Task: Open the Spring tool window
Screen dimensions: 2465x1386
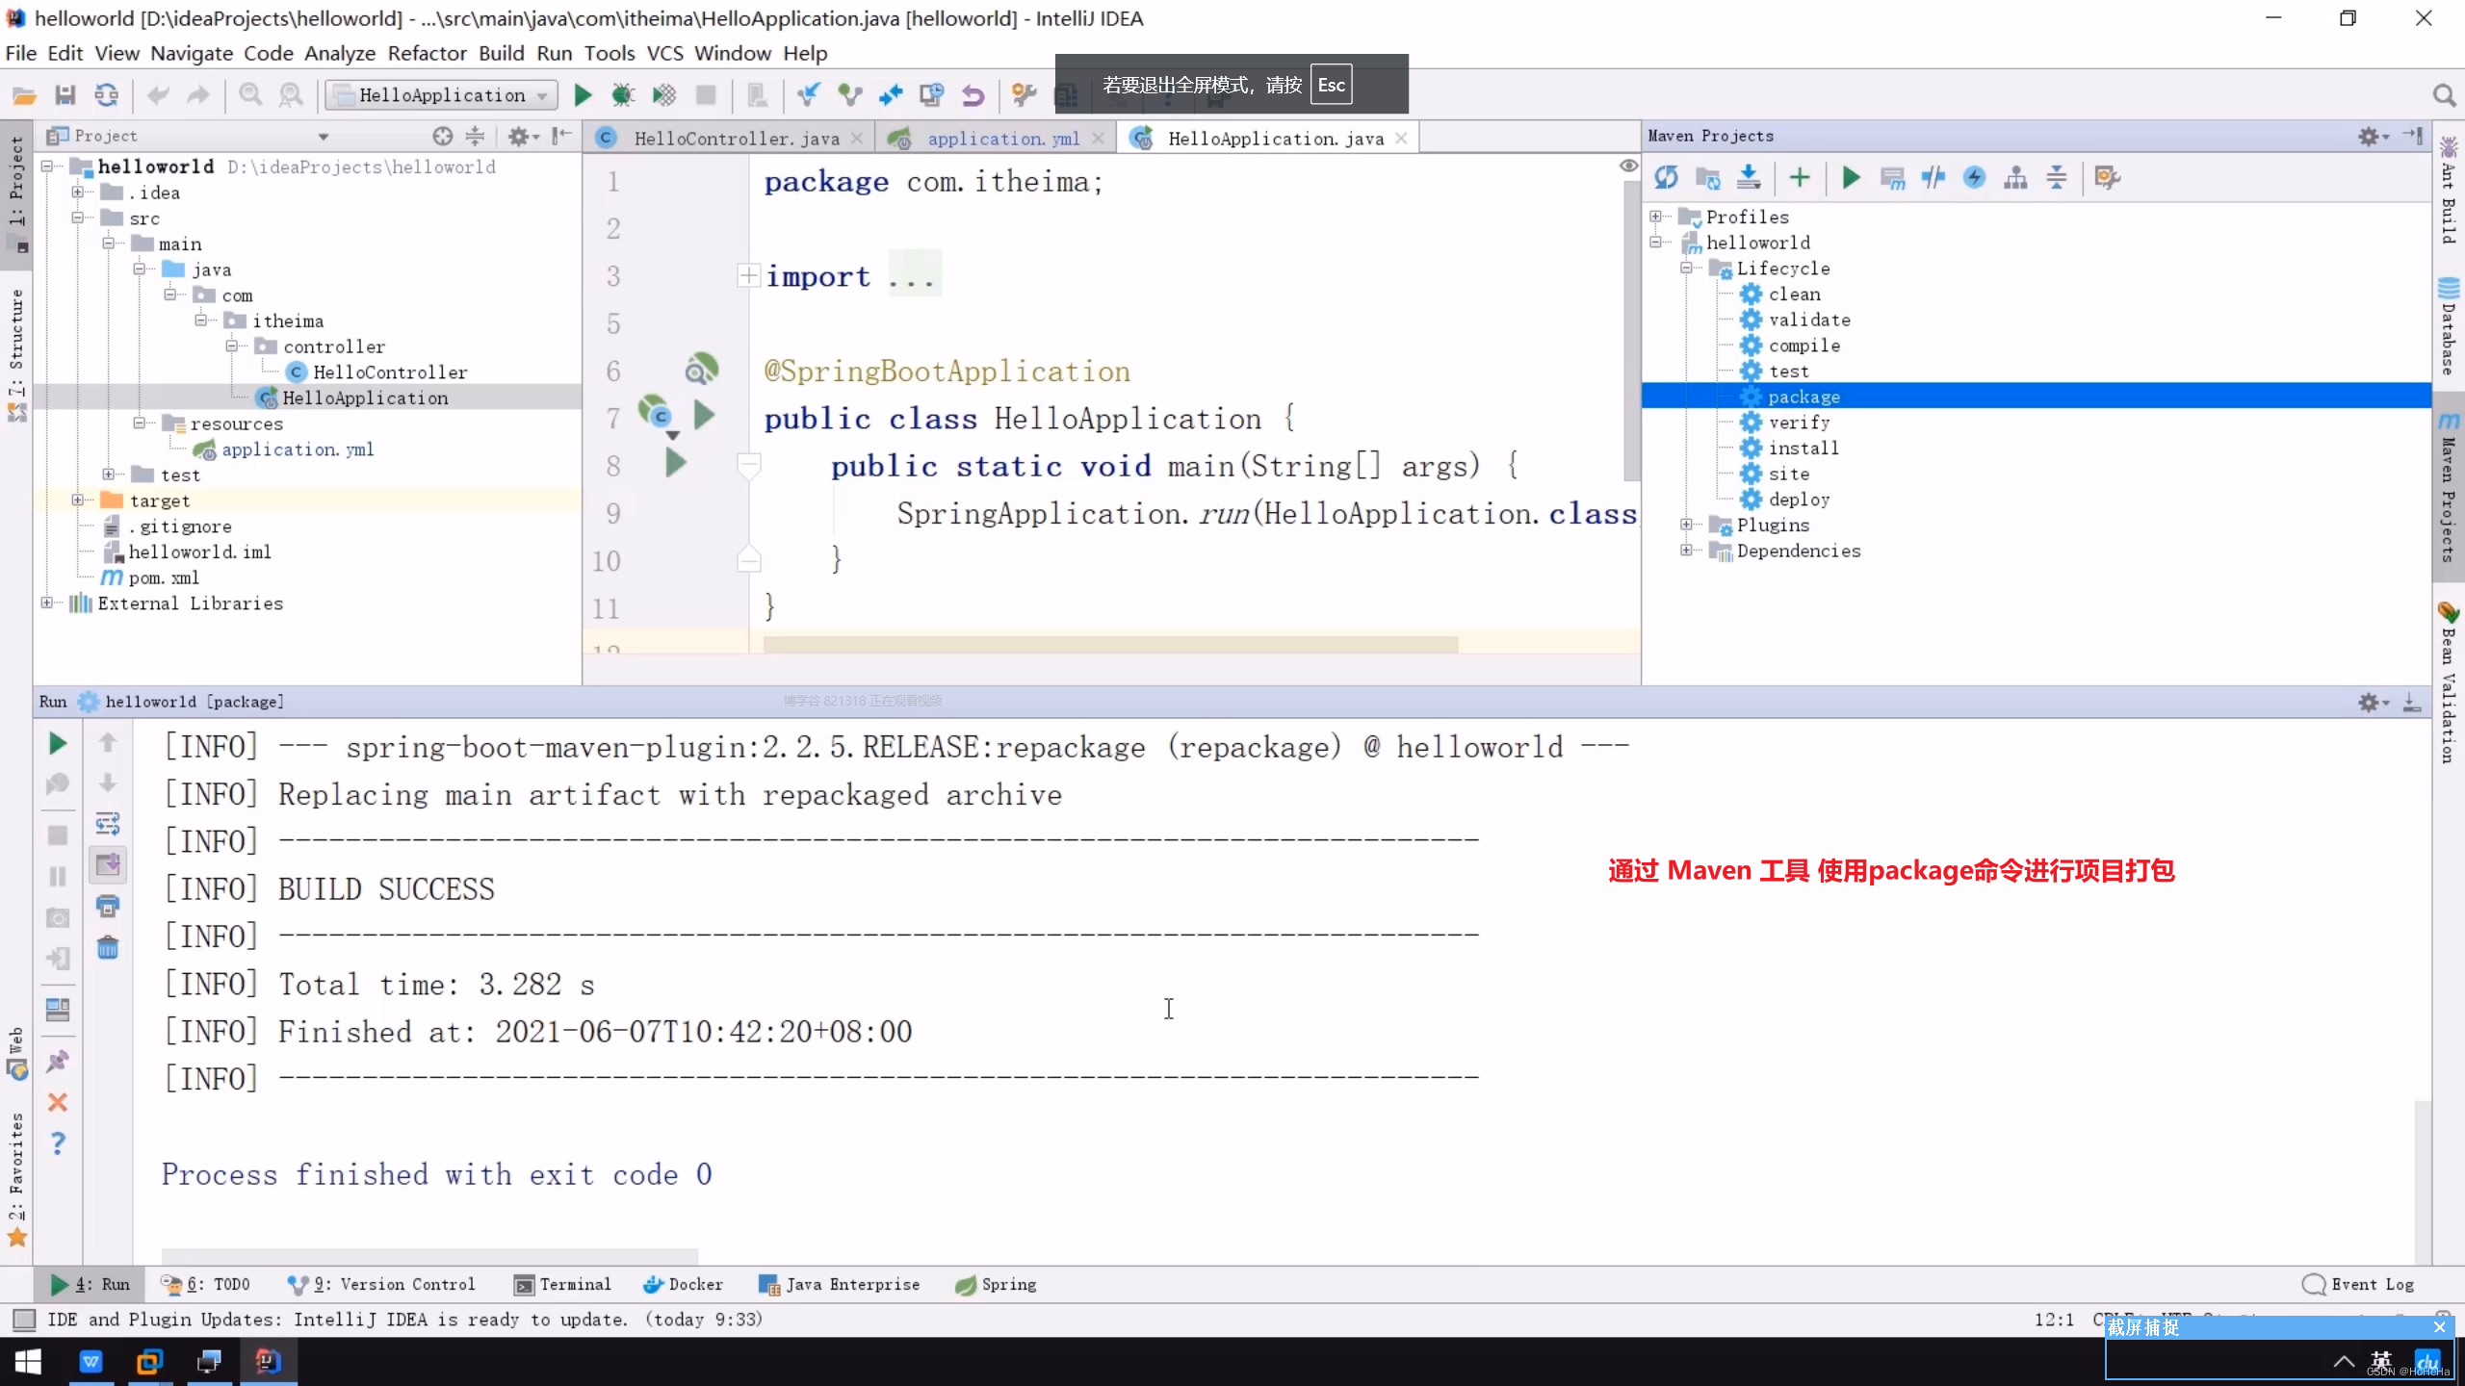Action: pos(996,1284)
